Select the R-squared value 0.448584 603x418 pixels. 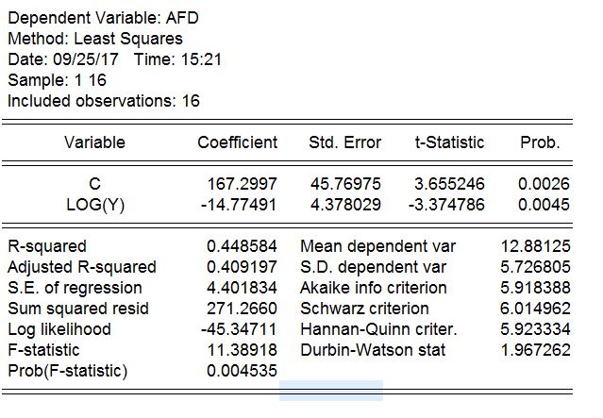tap(243, 246)
